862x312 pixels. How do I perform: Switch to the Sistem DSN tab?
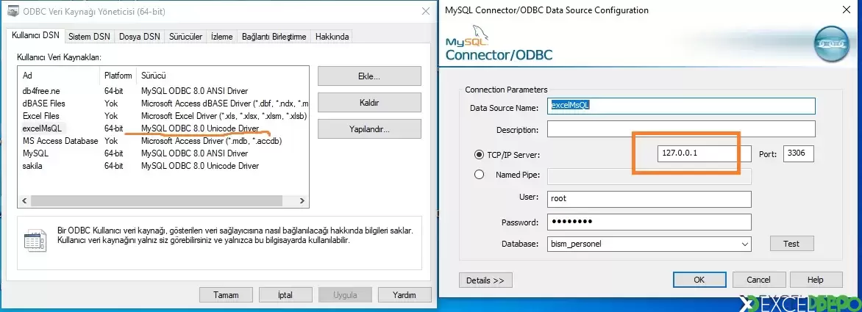click(89, 37)
